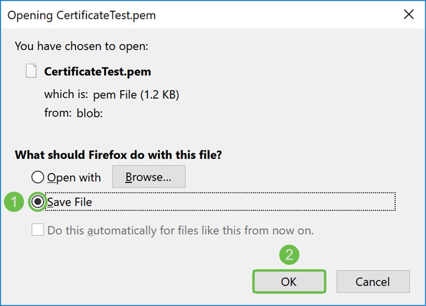The width and height of the screenshot is (426, 306).
Task: Confirm with the OK button
Action: tap(289, 282)
